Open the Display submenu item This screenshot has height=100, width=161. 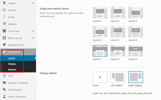pyautogui.click(x=18, y=64)
